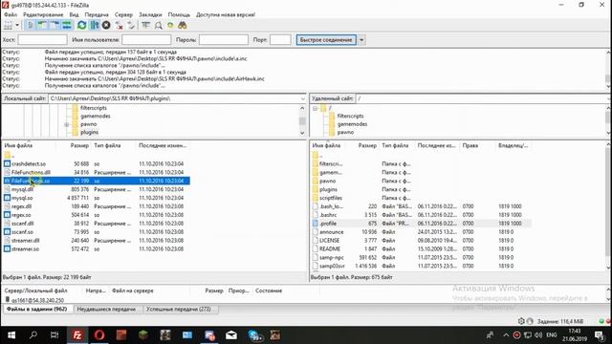Select the remote LICENSE file
This screenshot has height=344, width=612.
pos(422,240)
